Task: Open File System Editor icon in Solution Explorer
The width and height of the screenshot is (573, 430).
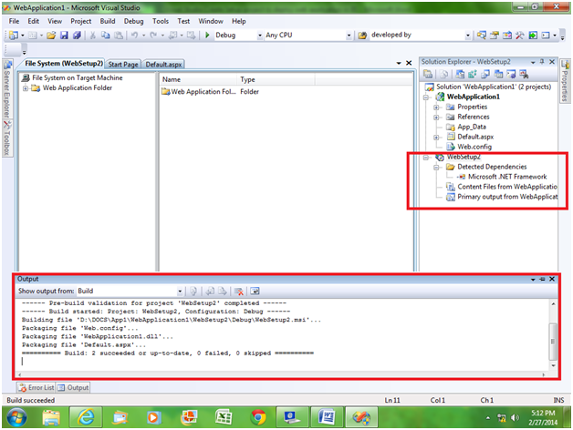Action: click(460, 75)
